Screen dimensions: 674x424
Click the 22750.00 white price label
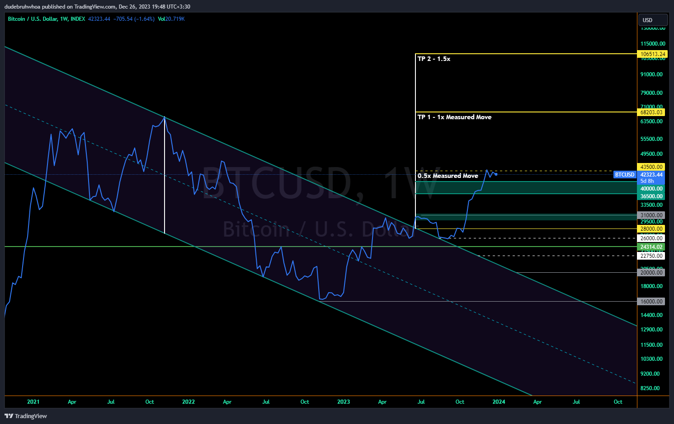tap(651, 256)
